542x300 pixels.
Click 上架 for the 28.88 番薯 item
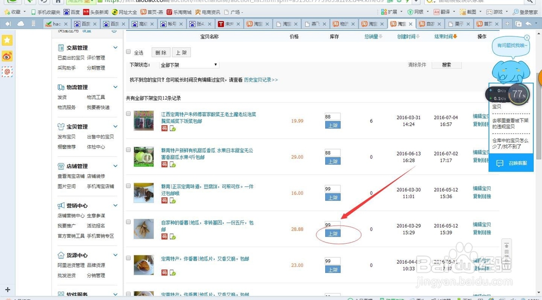click(333, 234)
